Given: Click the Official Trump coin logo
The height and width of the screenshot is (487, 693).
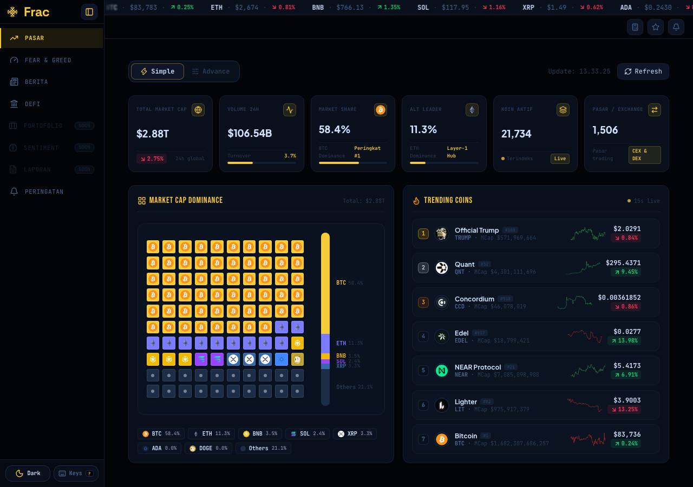Looking at the screenshot, I should pos(442,233).
